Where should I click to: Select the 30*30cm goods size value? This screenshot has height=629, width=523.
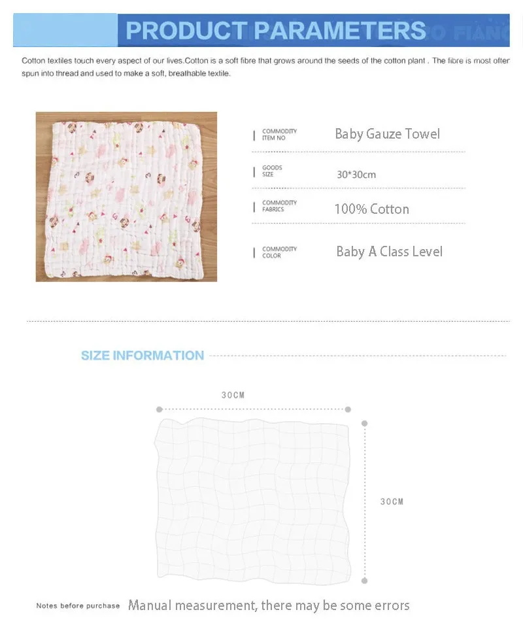[356, 175]
